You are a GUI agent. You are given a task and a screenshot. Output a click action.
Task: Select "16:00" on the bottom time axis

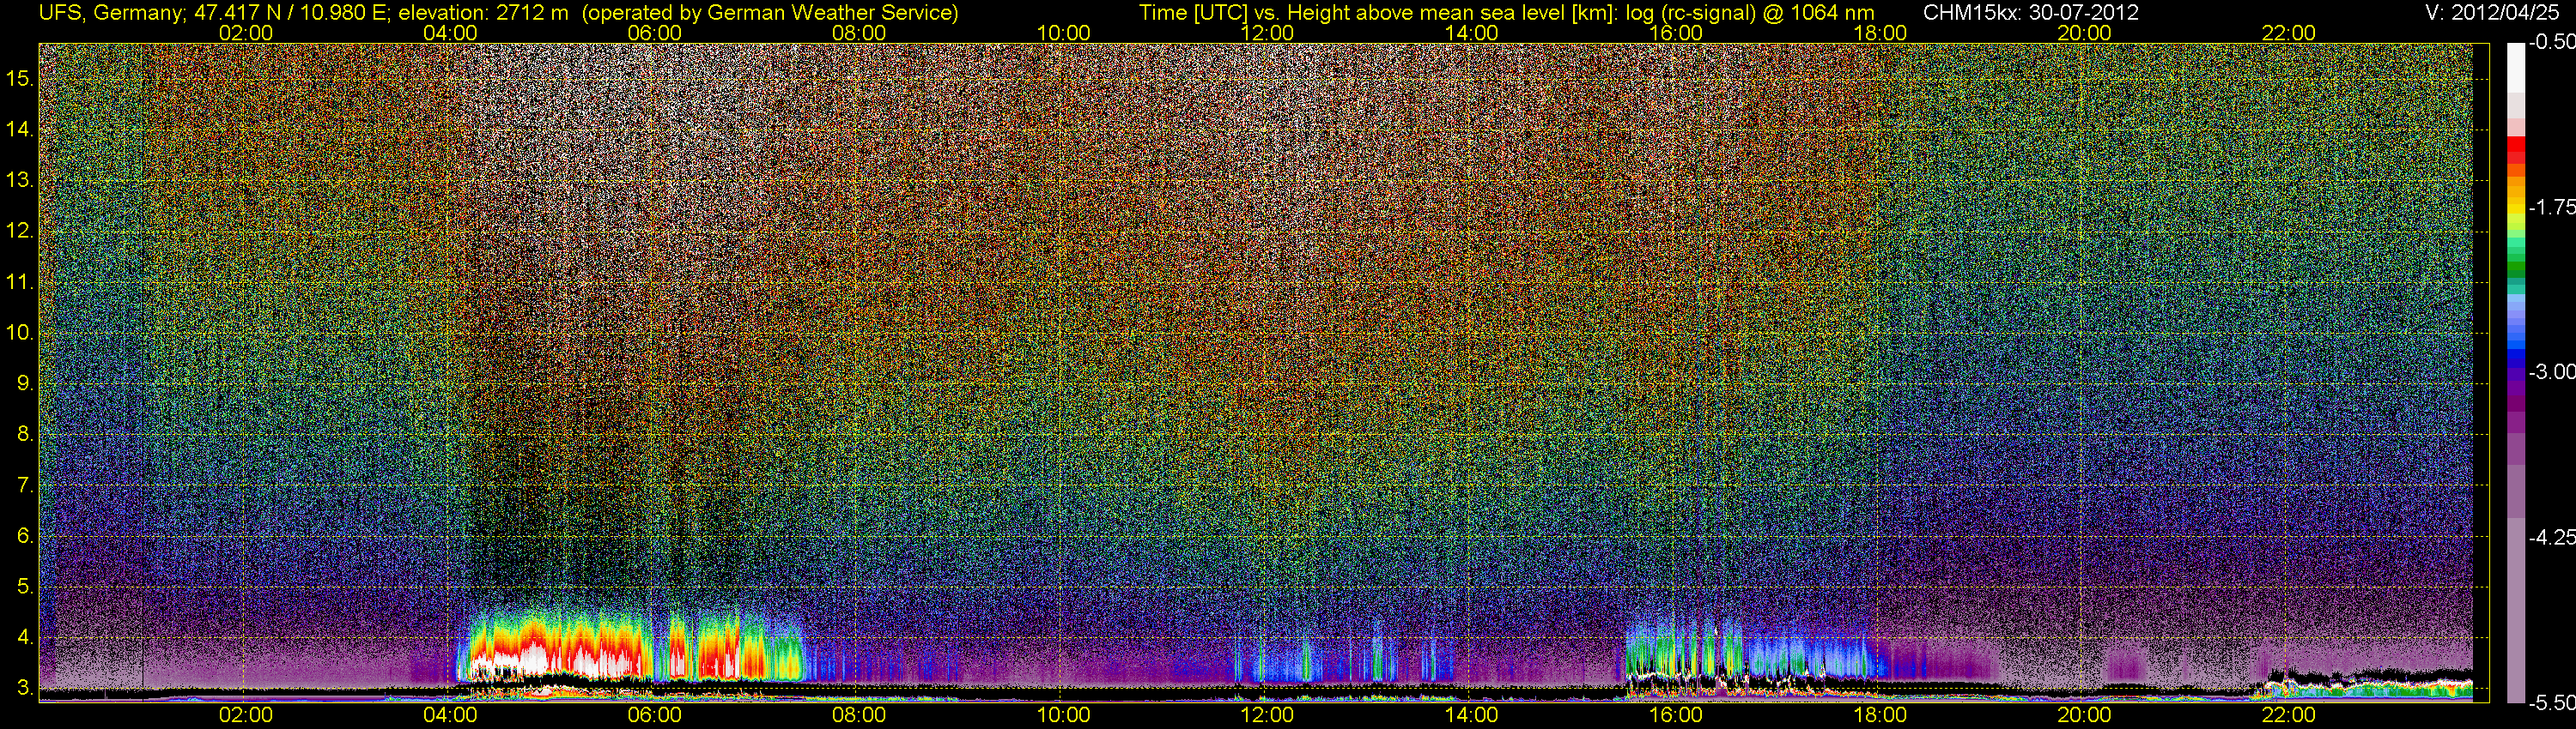point(1676,715)
